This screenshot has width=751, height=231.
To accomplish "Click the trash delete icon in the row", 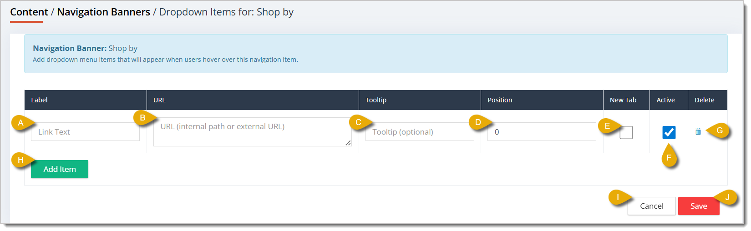I will coord(698,131).
